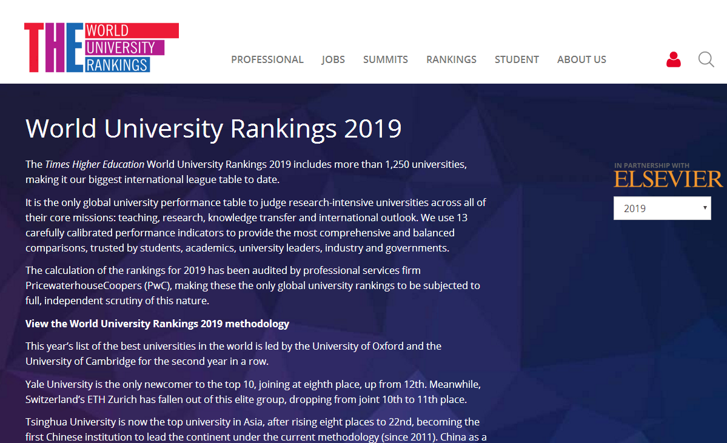The height and width of the screenshot is (443, 727).
Task: Click the search magnifier icon
Action: [706, 59]
